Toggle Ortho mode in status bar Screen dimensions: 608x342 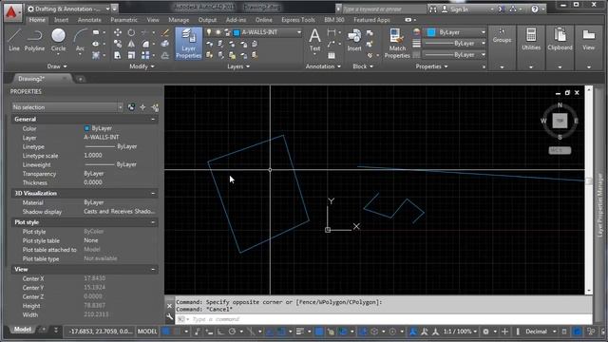tap(220, 332)
